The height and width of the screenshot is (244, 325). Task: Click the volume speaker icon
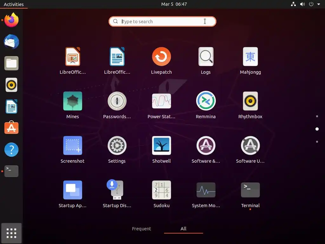point(302,4)
